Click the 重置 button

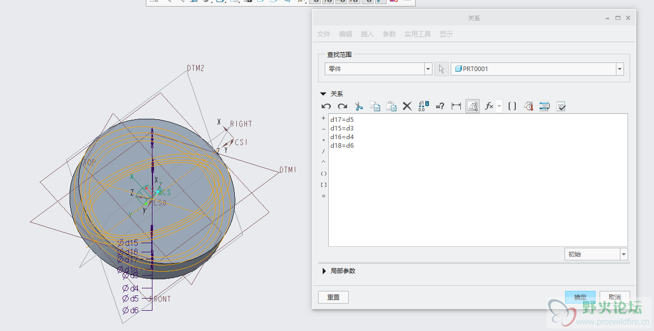click(x=333, y=297)
